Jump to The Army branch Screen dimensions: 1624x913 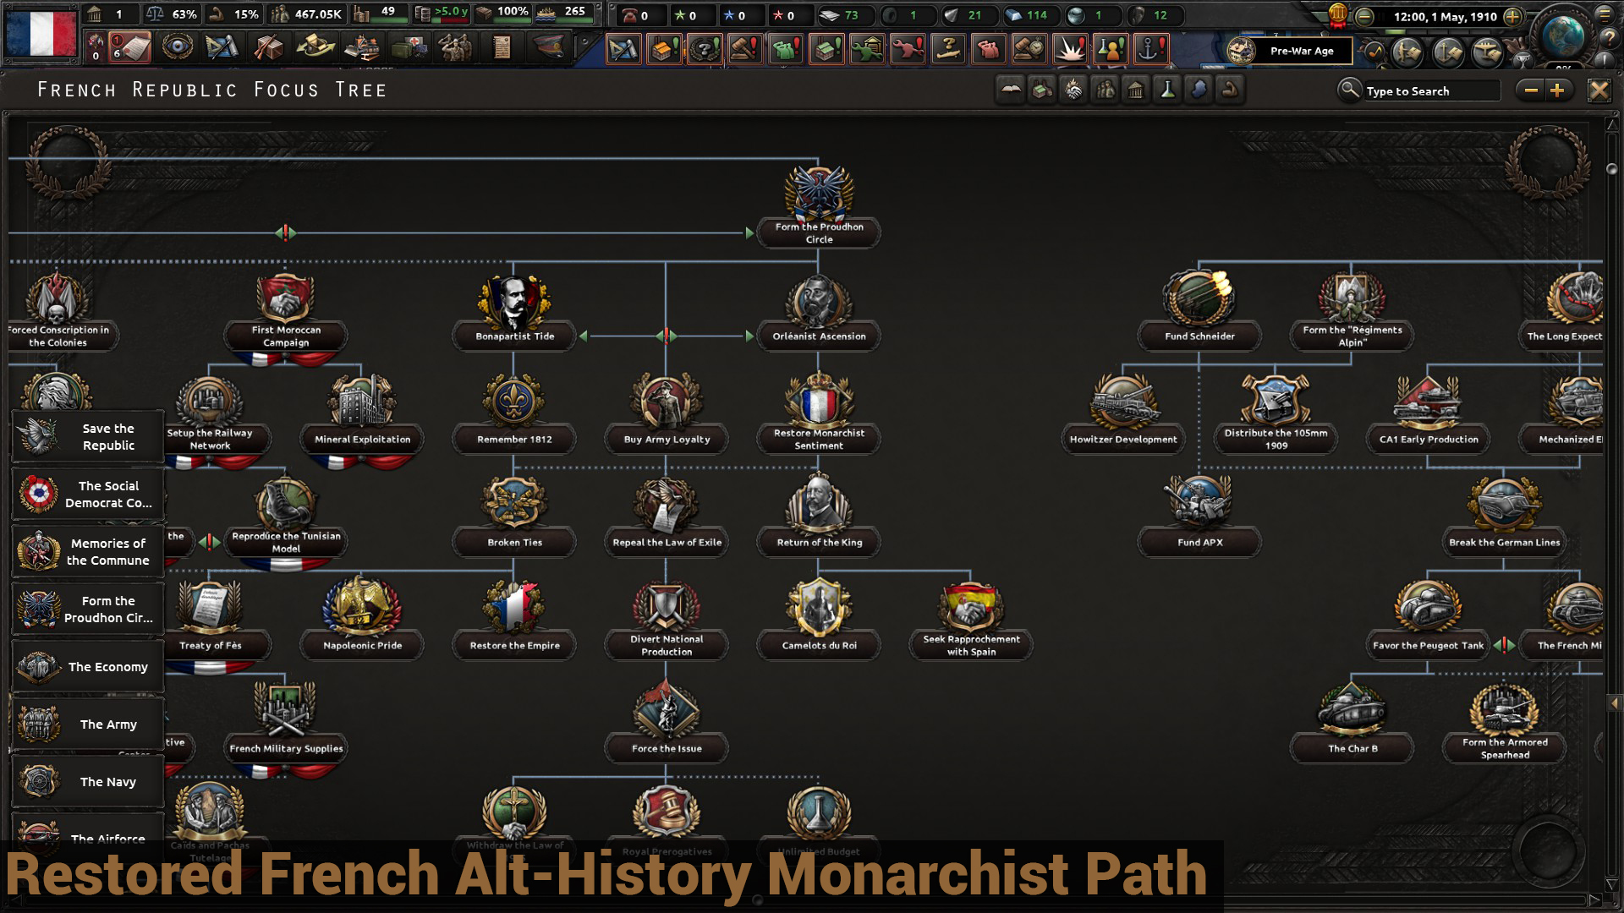pyautogui.click(x=88, y=724)
